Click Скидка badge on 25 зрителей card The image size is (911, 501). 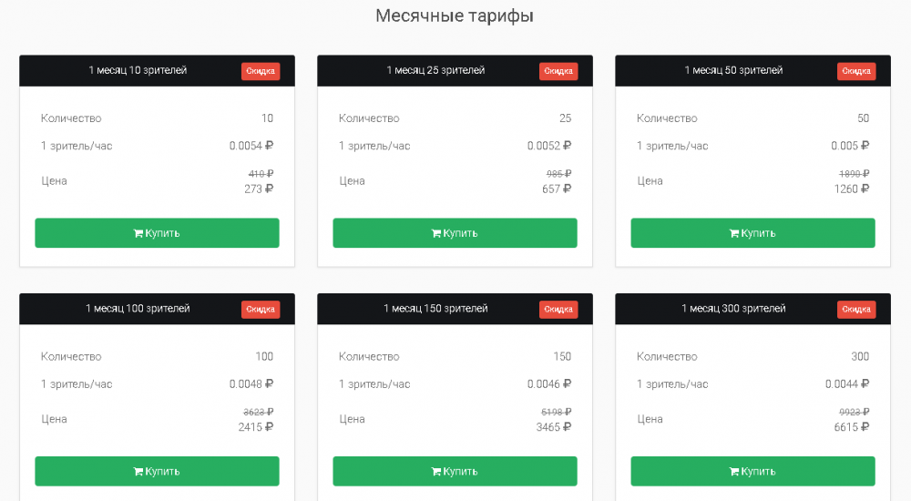[558, 71]
